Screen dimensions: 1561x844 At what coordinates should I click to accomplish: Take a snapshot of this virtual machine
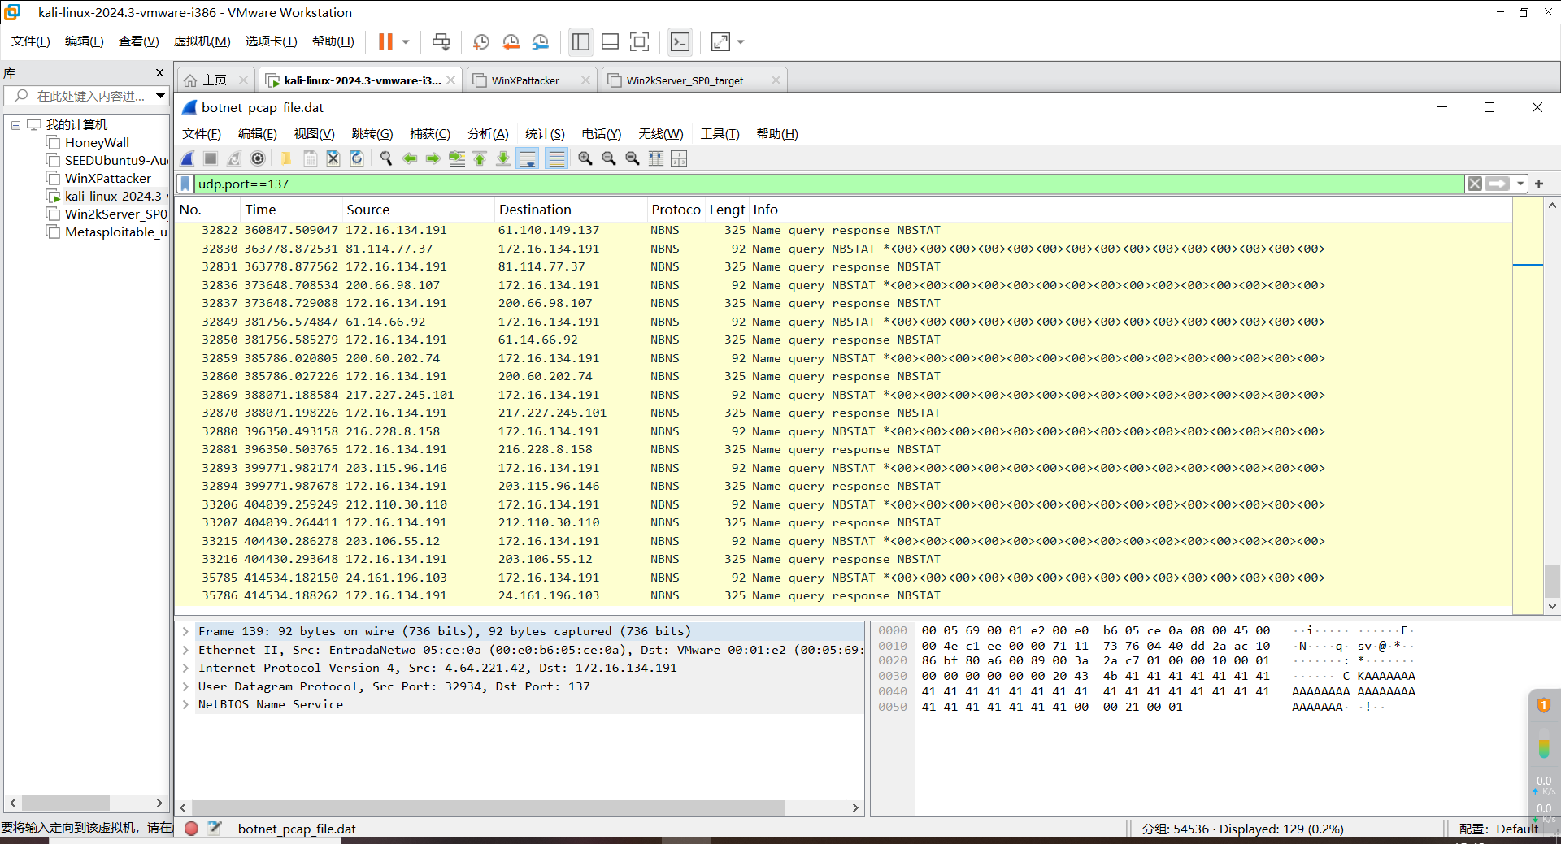click(x=481, y=41)
